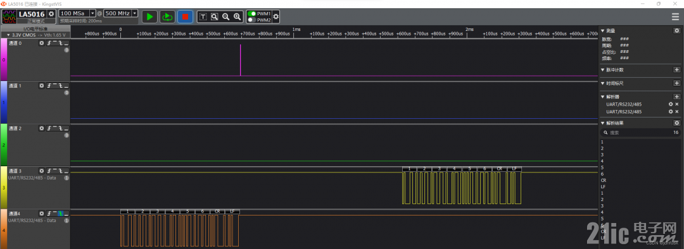Set falling edge trigger on channel 3

60,171
